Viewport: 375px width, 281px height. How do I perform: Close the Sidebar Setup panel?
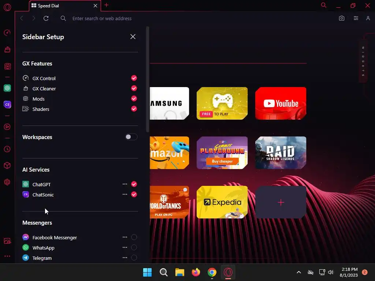(x=133, y=37)
